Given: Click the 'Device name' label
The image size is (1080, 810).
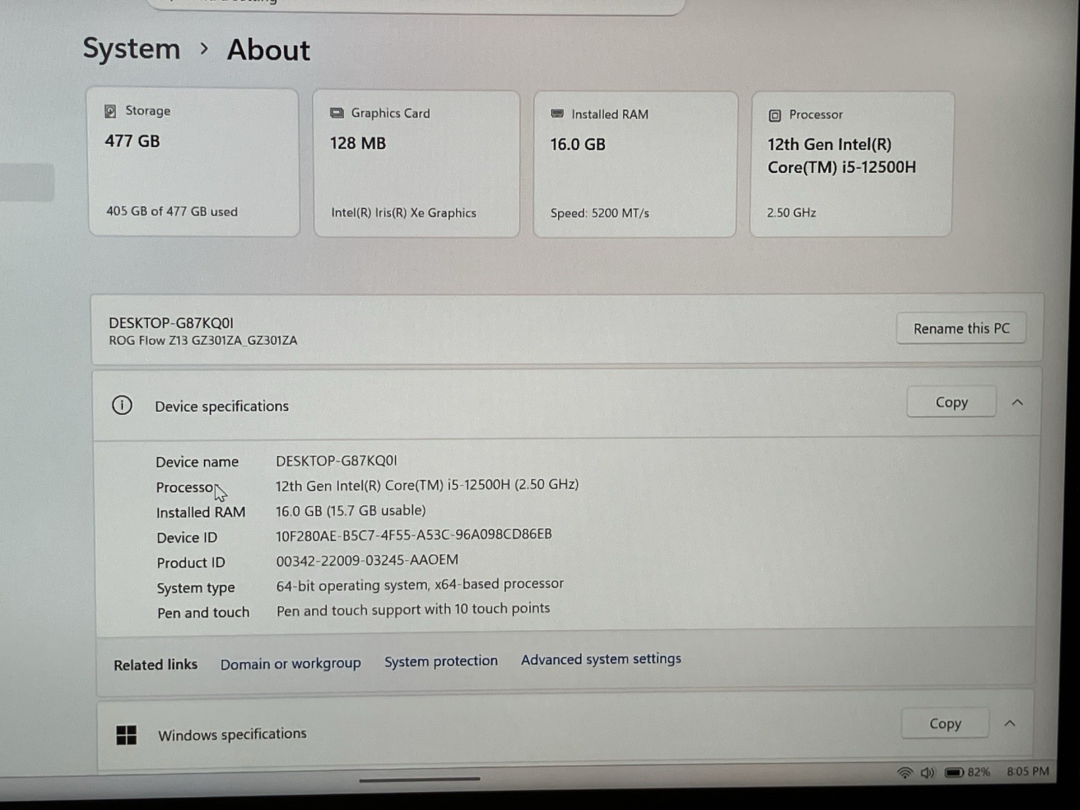Looking at the screenshot, I should coord(197,462).
